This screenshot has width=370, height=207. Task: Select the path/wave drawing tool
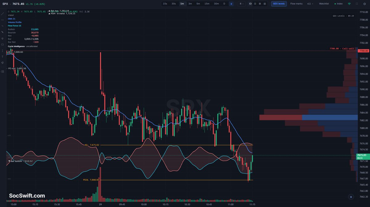(x=2, y=26)
